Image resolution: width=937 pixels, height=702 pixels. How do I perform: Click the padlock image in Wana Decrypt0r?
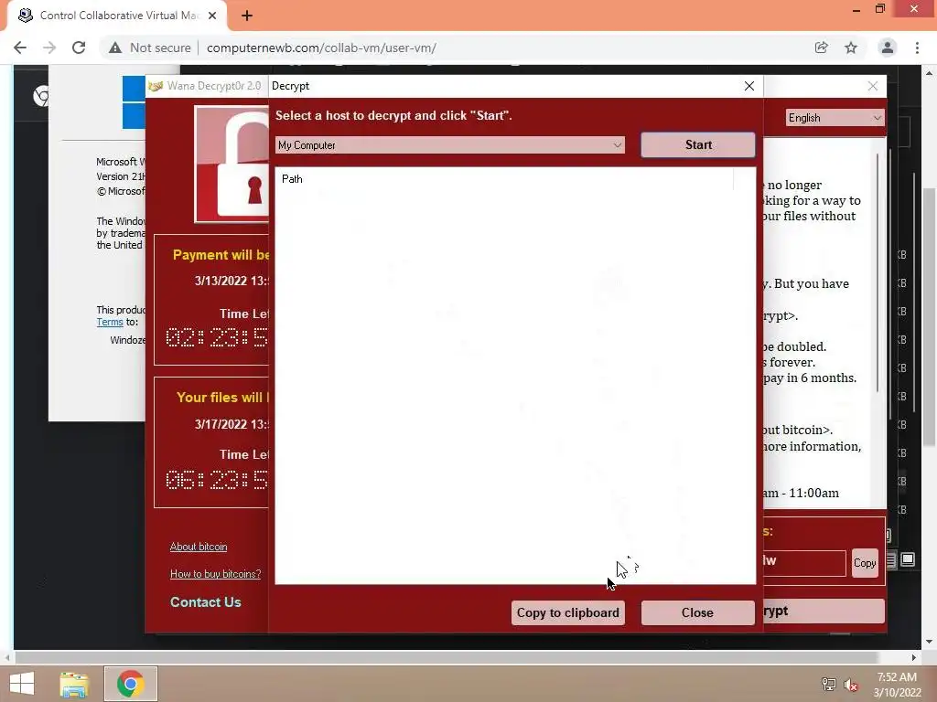232,165
